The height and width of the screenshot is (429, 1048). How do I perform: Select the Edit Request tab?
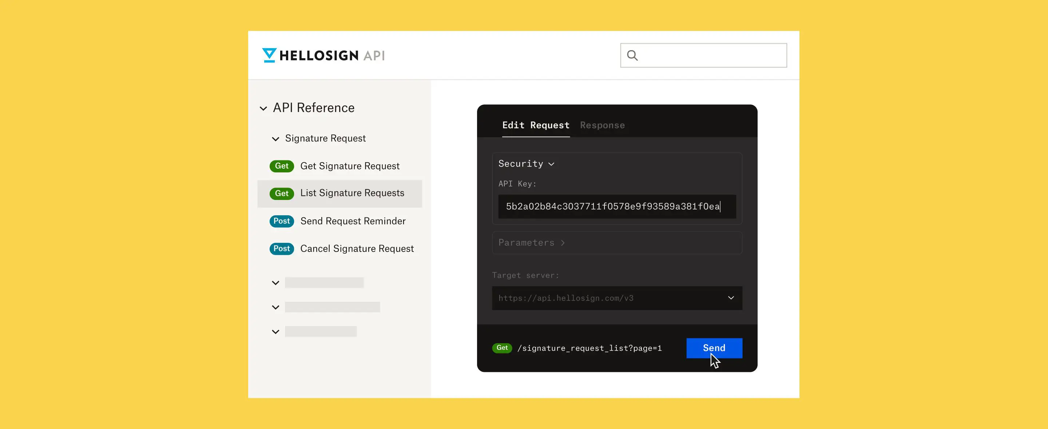(x=535, y=125)
